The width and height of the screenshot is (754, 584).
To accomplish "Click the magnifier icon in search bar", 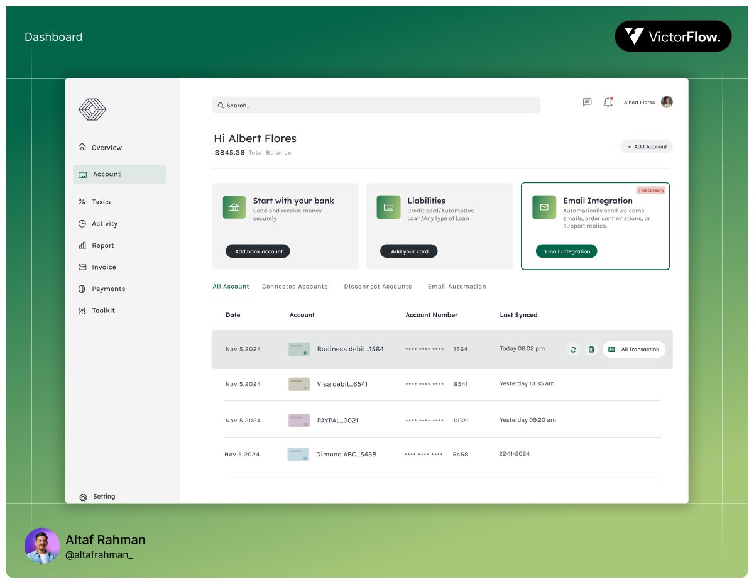I will (221, 106).
